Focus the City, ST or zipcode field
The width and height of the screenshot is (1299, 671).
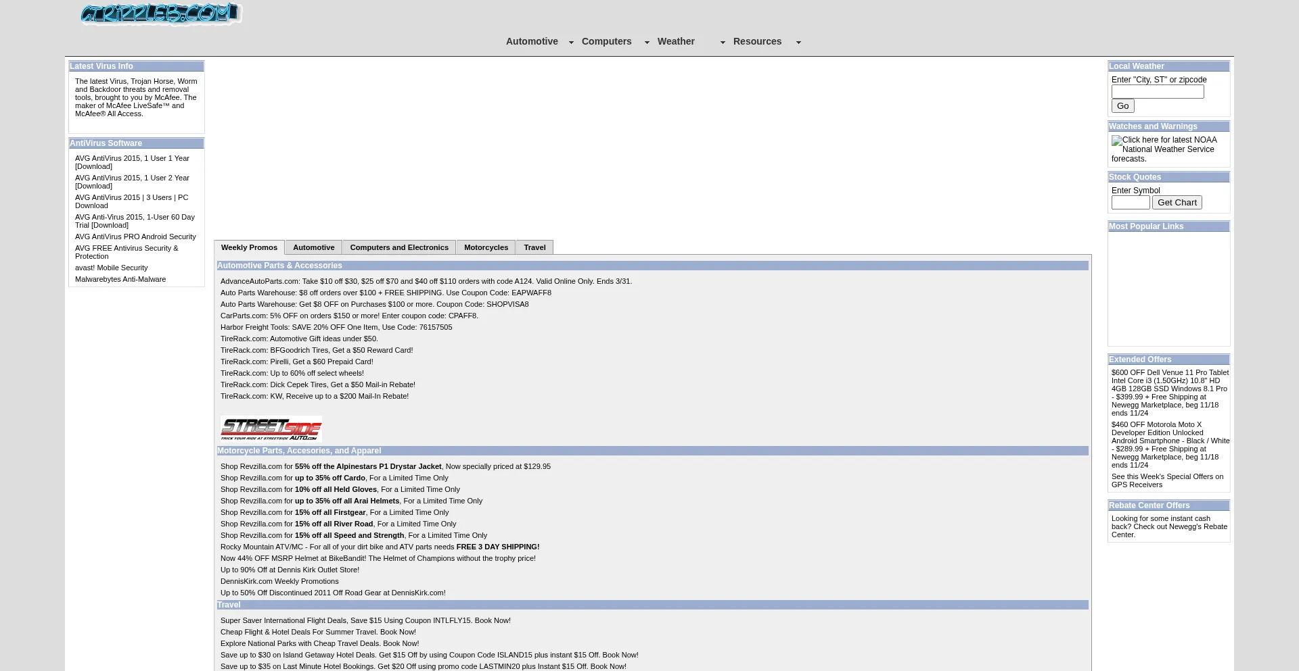1157,92
